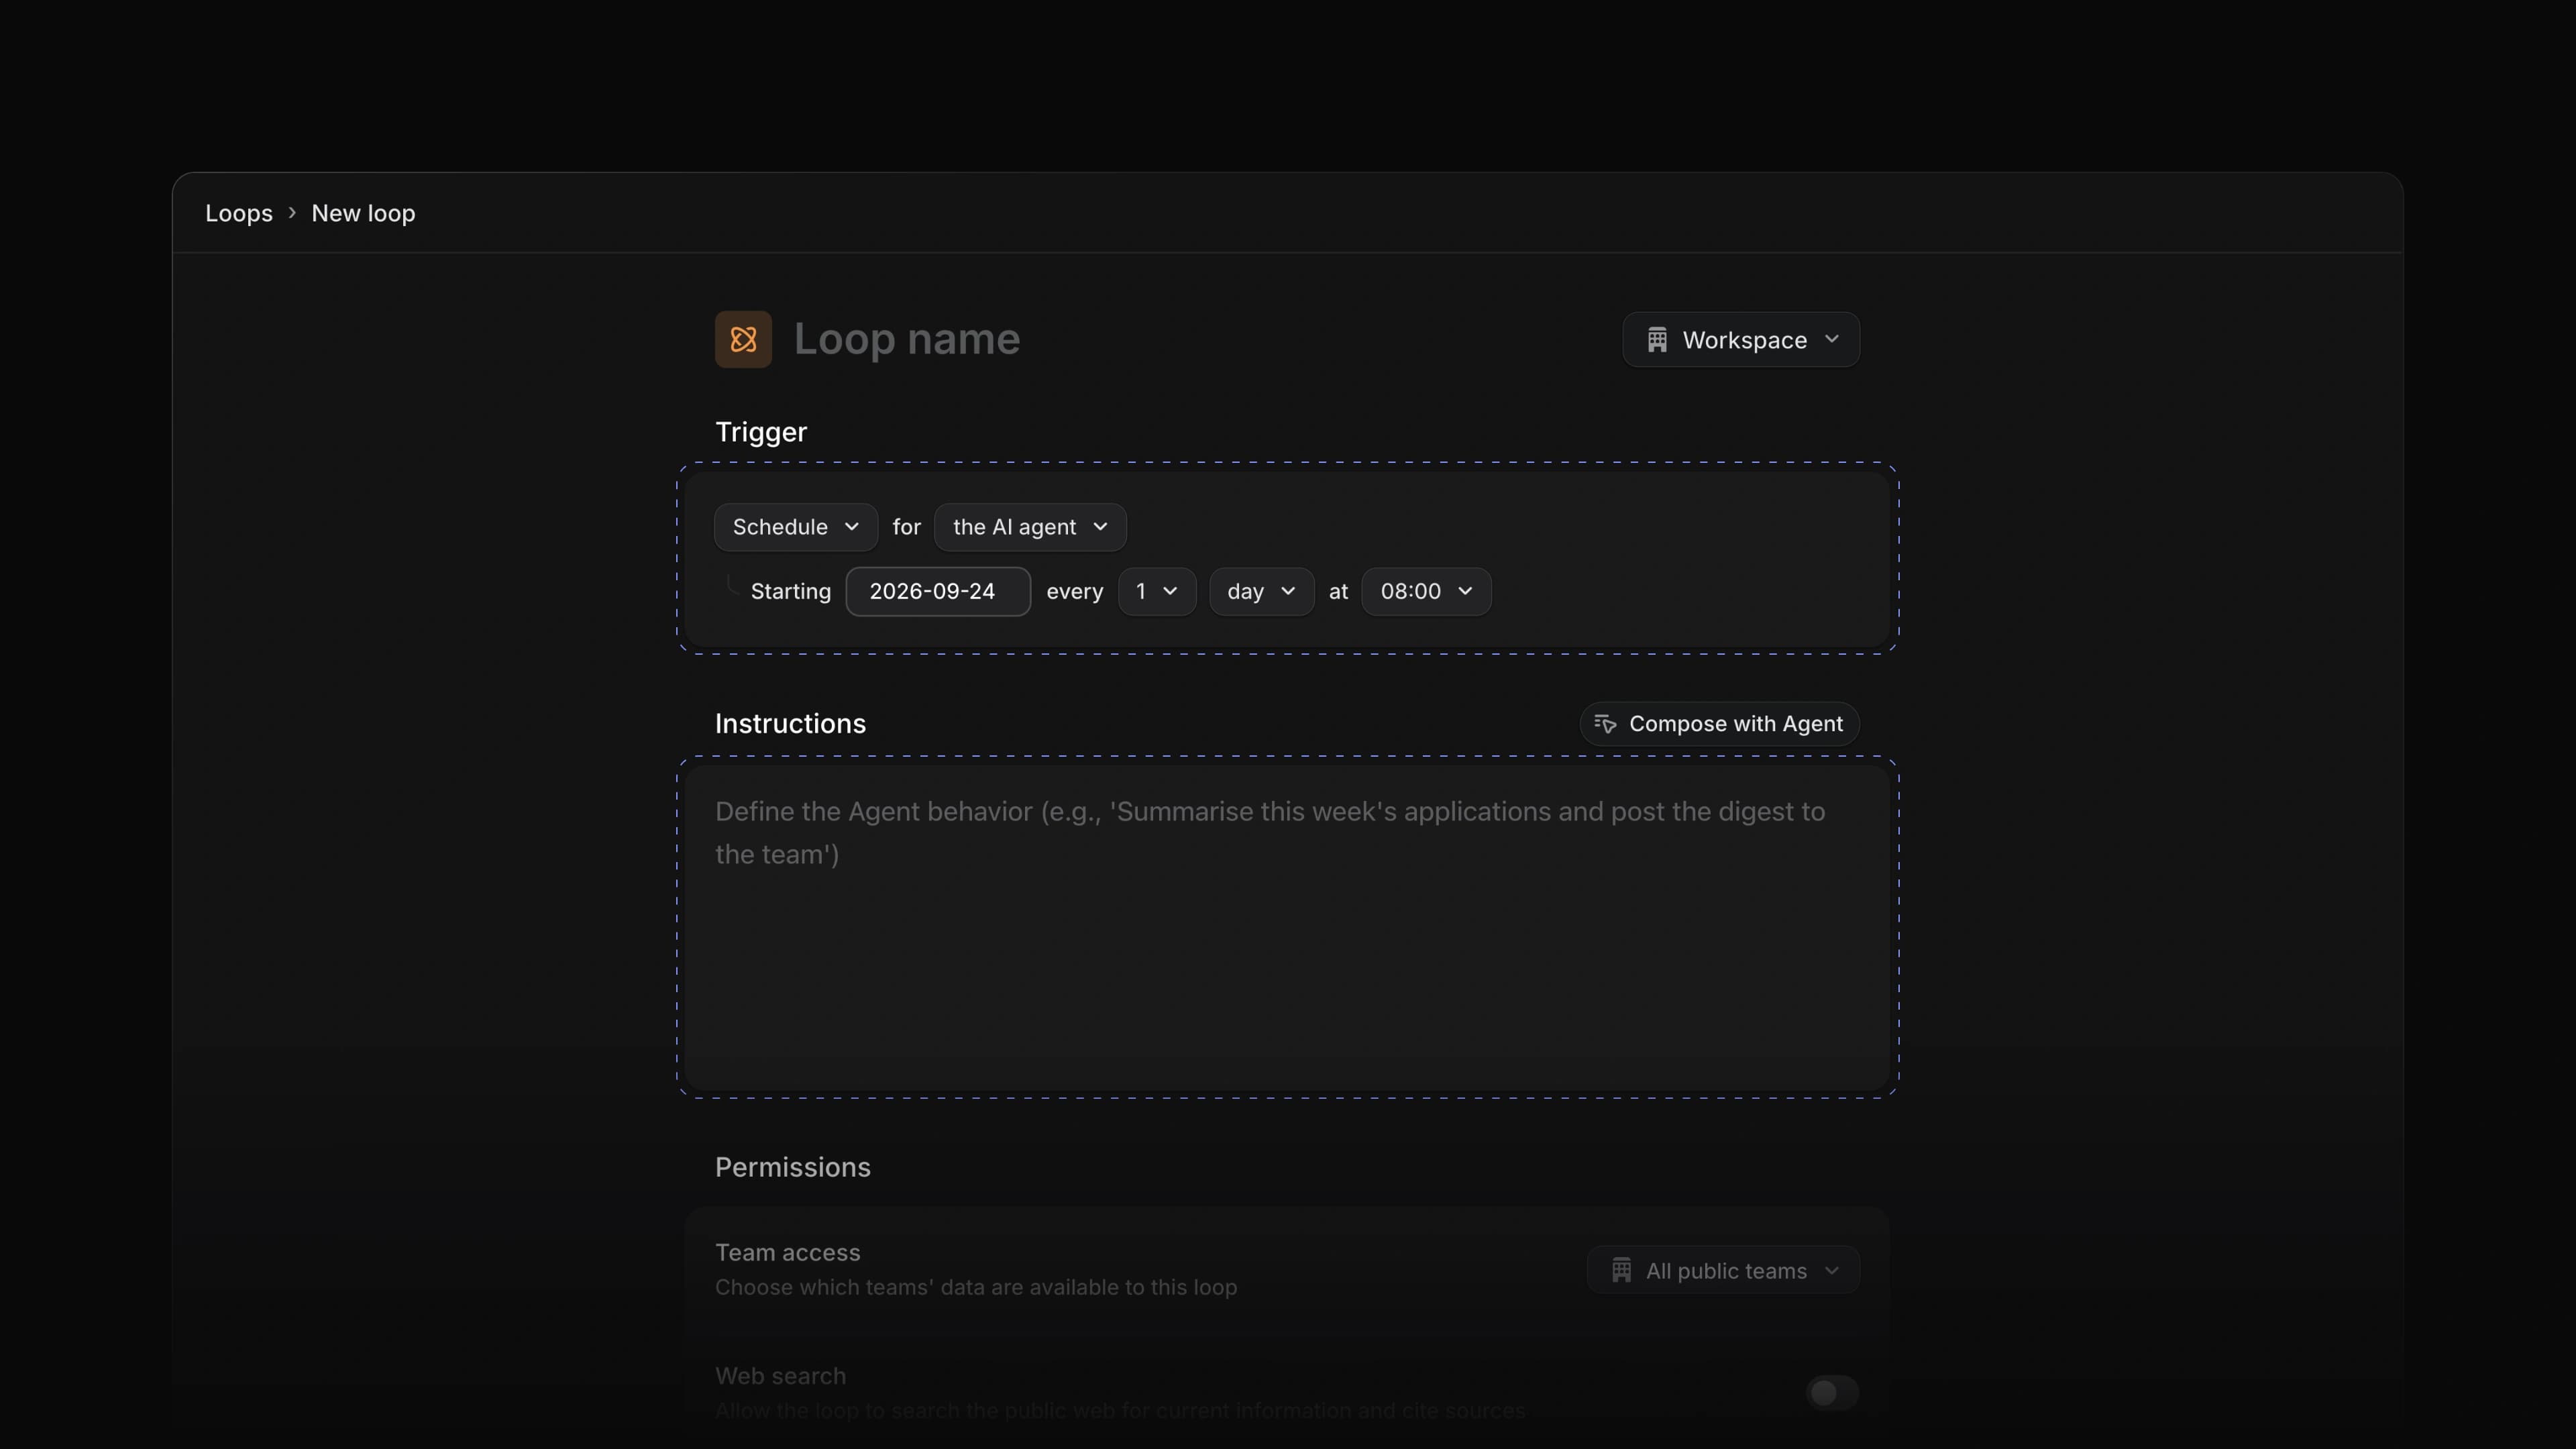Go back to Loops breadcrumb
This screenshot has height=1449, width=2576.
tap(239, 213)
